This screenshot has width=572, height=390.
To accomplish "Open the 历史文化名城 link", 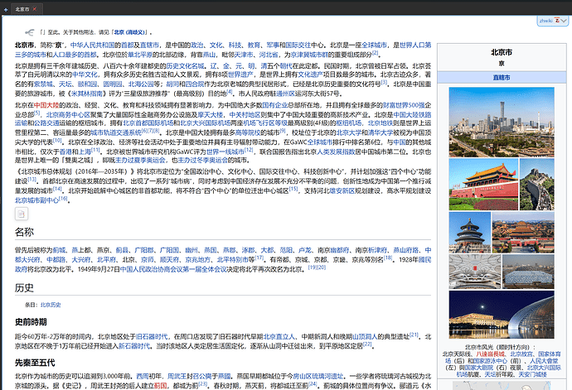I will [185, 65].
